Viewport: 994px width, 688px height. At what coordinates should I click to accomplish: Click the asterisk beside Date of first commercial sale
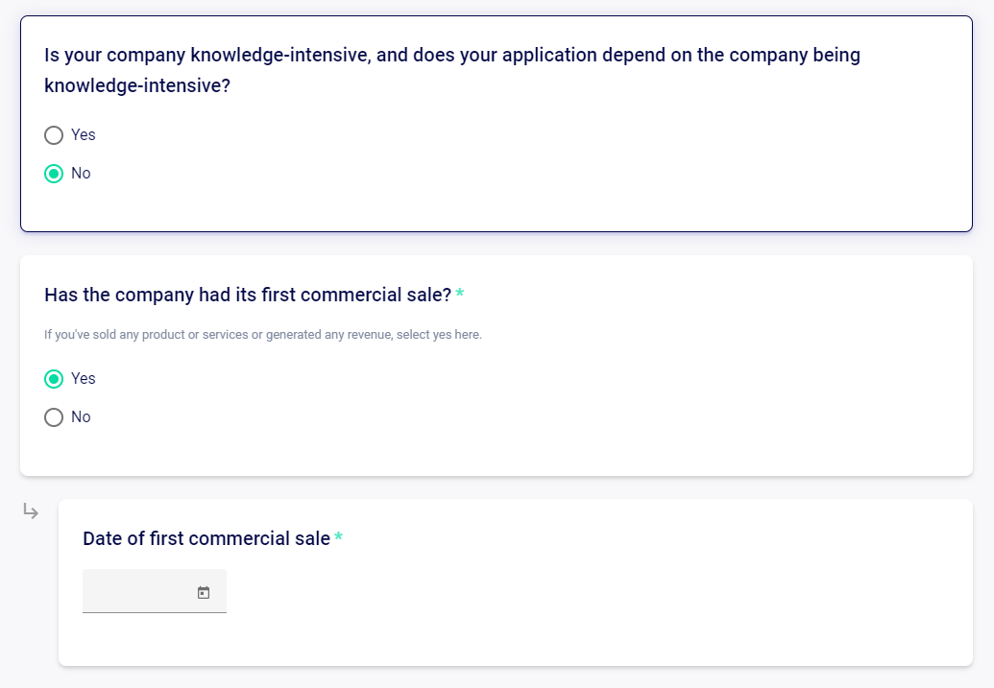(x=338, y=536)
